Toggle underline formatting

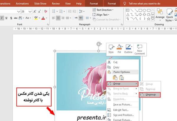[6, 18]
